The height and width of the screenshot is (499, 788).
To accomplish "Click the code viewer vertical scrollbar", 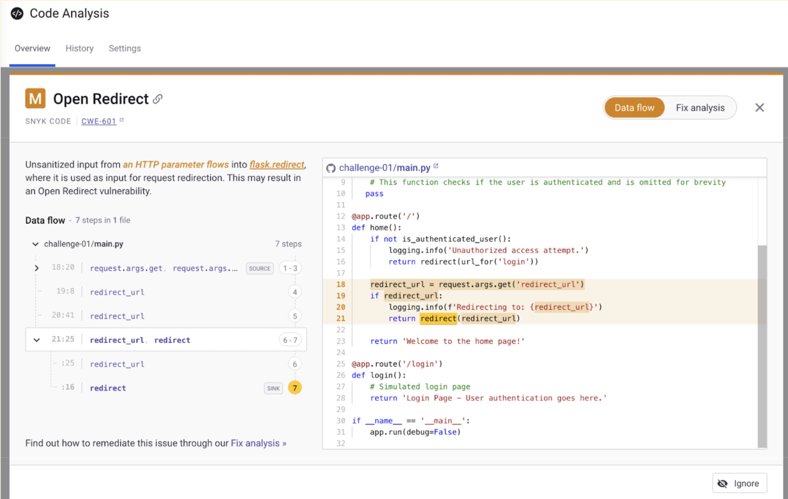I will tap(762, 346).
